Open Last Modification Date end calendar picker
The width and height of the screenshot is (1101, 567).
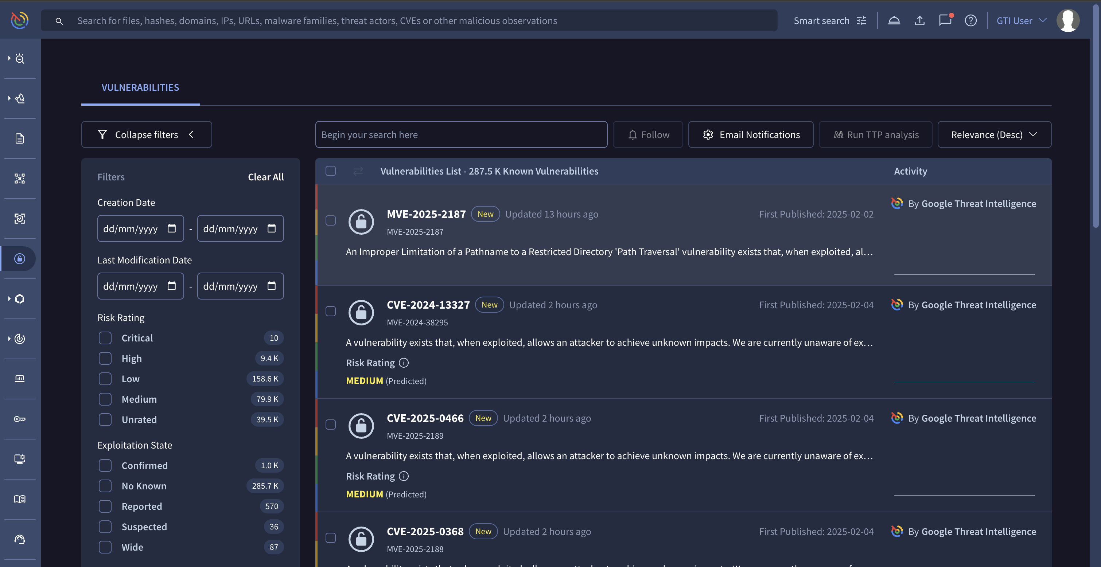(x=272, y=286)
